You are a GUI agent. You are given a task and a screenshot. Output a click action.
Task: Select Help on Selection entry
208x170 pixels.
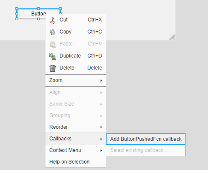(75, 162)
